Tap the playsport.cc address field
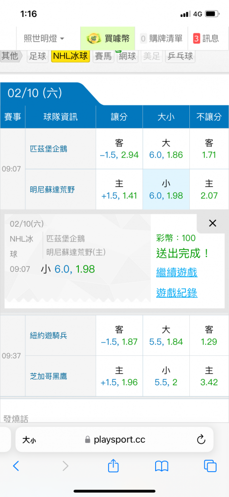Screen dimensions: 229x497 click(x=114, y=440)
